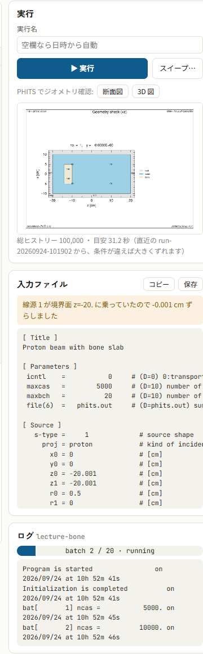Click the [ Source ] section header
This screenshot has height=654, width=203.
pos(42,425)
